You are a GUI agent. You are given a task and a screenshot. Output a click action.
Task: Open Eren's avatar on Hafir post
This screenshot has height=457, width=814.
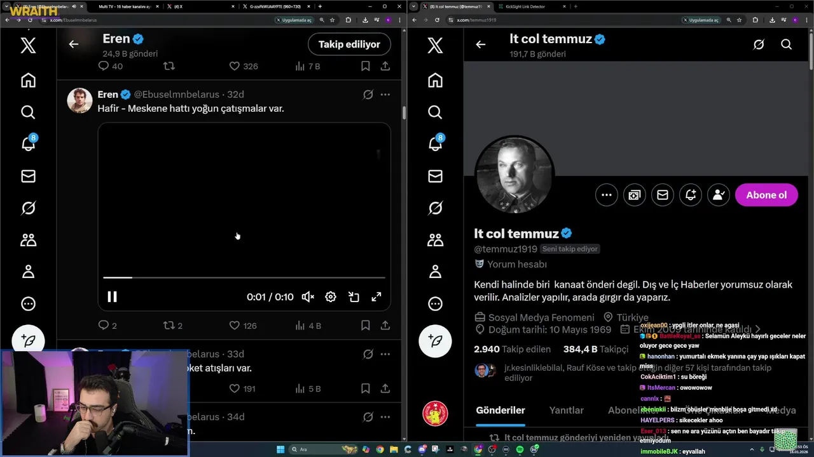pyautogui.click(x=79, y=101)
